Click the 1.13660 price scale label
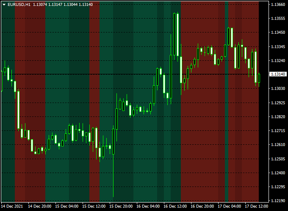This screenshot has width=288, height=211. tap(278, 4)
